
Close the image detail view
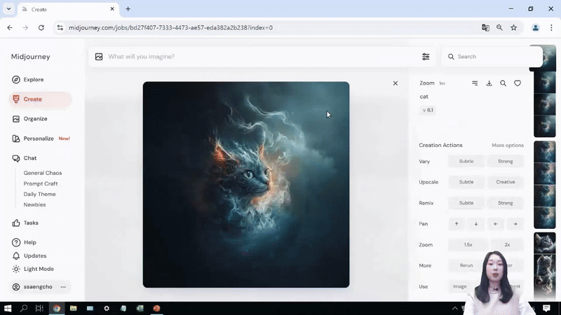(x=396, y=83)
